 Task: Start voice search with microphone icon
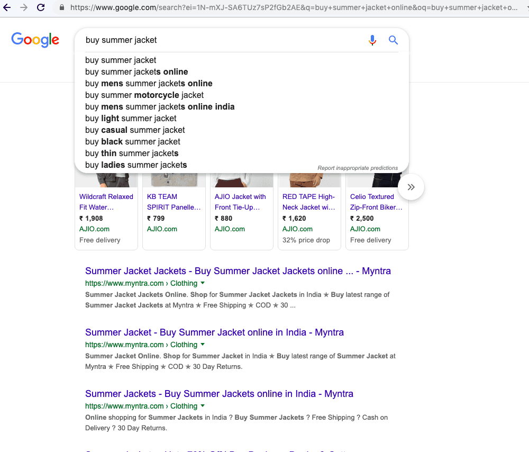pyautogui.click(x=372, y=40)
